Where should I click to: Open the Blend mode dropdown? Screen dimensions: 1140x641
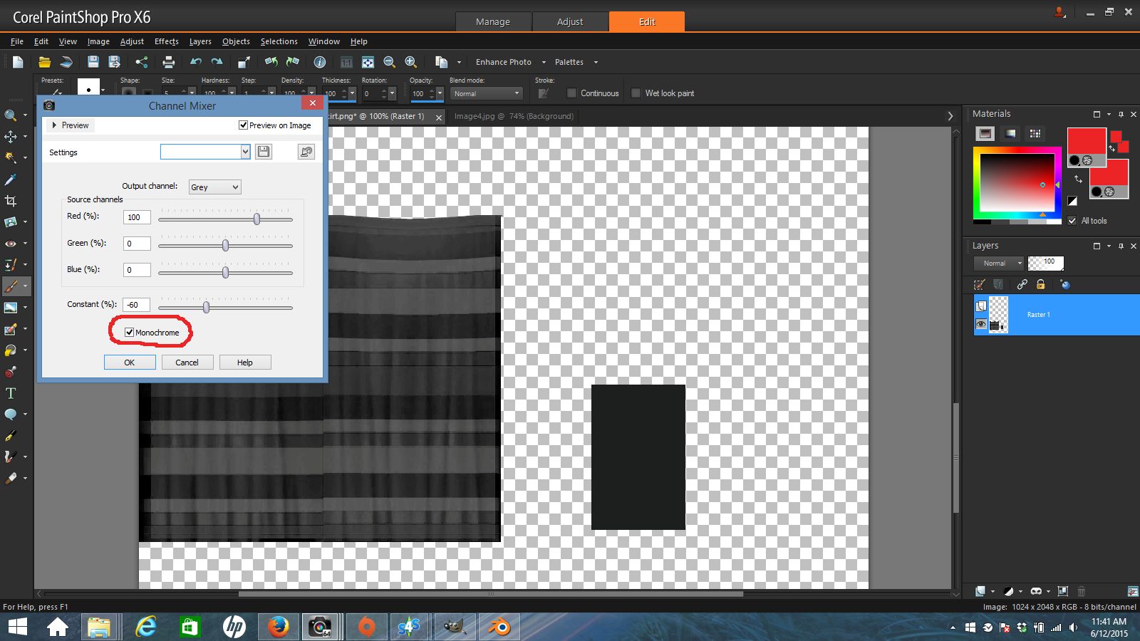pos(516,93)
